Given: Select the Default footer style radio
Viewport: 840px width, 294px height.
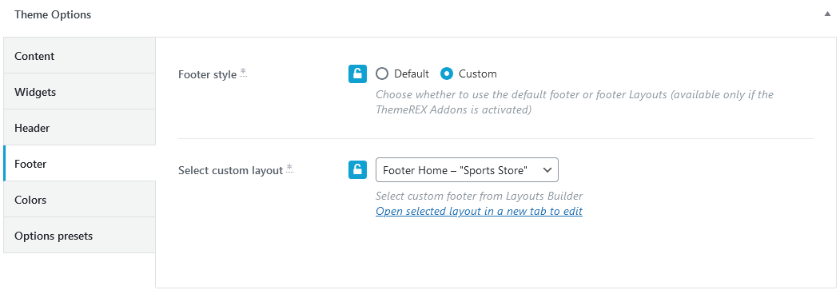Looking at the screenshot, I should point(382,74).
